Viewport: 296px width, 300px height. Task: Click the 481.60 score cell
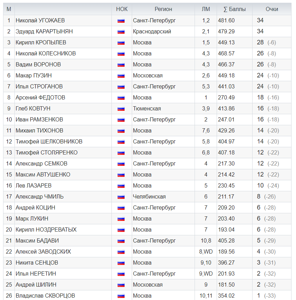pyautogui.click(x=226, y=21)
